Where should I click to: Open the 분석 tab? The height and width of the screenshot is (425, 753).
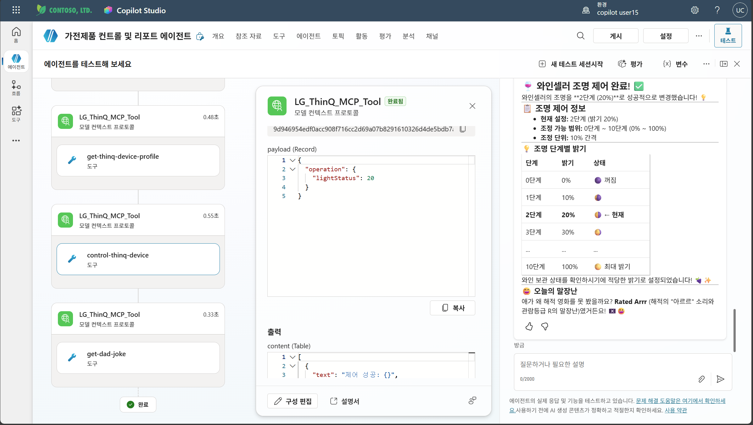click(x=409, y=36)
